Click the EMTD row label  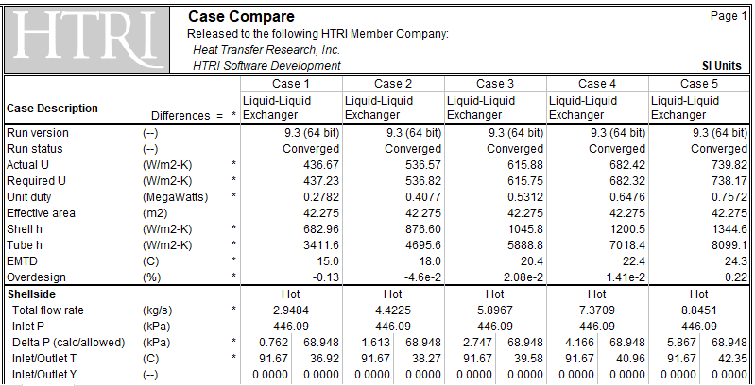tap(22, 261)
